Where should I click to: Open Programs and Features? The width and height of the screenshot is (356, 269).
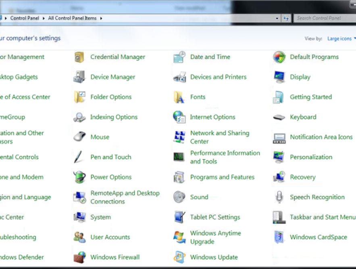(x=222, y=177)
